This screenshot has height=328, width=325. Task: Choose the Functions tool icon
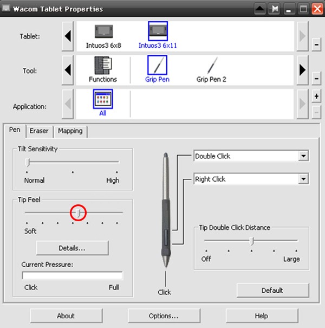coord(103,66)
